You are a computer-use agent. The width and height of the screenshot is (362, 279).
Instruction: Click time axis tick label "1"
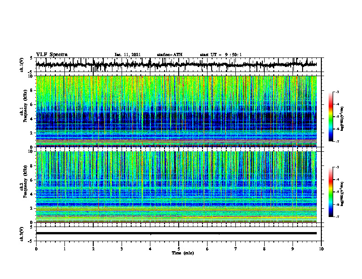coord(64,249)
